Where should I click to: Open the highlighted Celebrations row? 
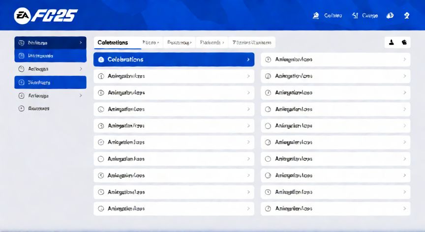(x=174, y=59)
